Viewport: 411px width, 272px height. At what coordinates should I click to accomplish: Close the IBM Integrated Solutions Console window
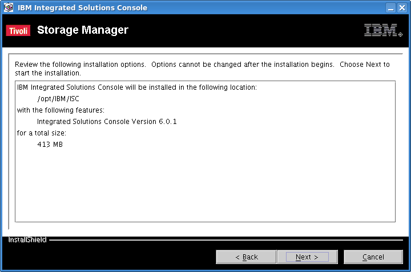pyautogui.click(x=402, y=8)
